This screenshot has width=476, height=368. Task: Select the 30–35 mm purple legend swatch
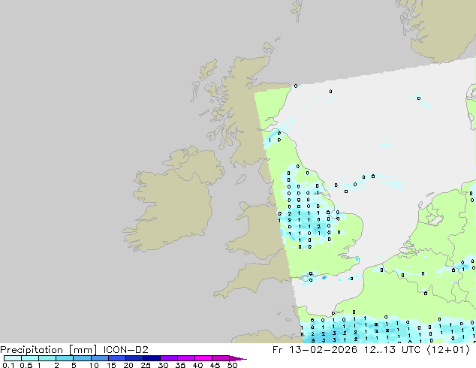(x=168, y=358)
